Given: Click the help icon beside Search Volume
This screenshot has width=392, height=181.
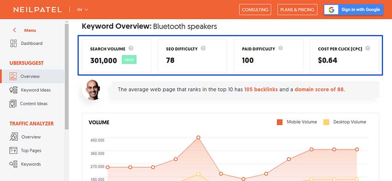Looking at the screenshot, I should coord(131,48).
